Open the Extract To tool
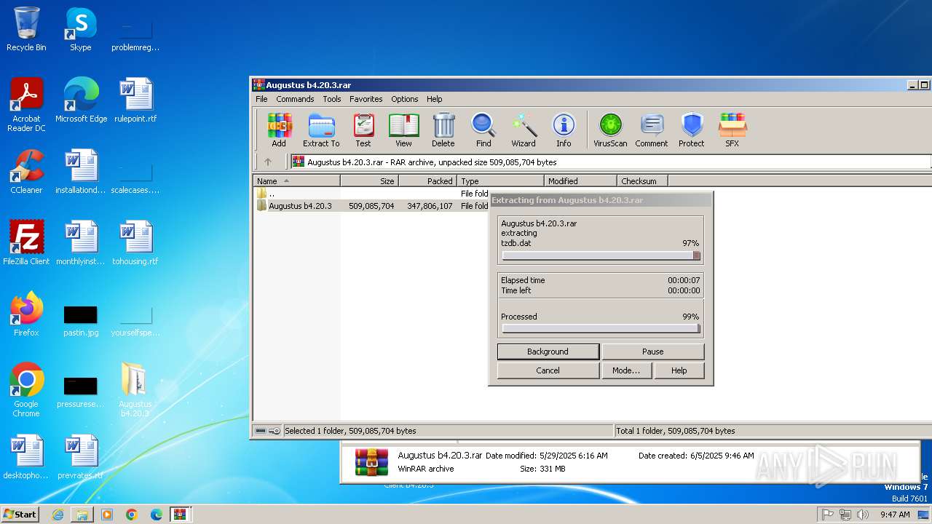 [x=321, y=130]
